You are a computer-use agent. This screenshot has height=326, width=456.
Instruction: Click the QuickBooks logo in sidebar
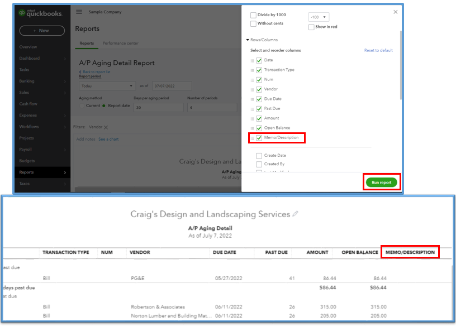pyautogui.click(x=40, y=13)
